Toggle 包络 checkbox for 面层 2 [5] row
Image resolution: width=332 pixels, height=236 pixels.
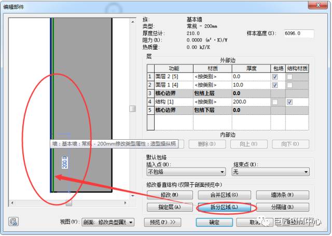(274, 77)
